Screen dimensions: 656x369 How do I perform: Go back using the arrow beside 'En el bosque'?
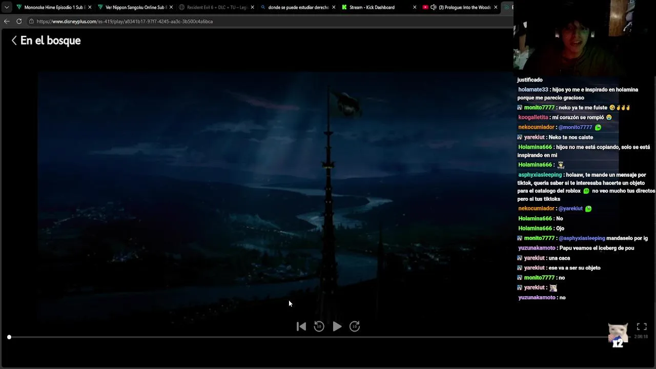click(x=14, y=40)
